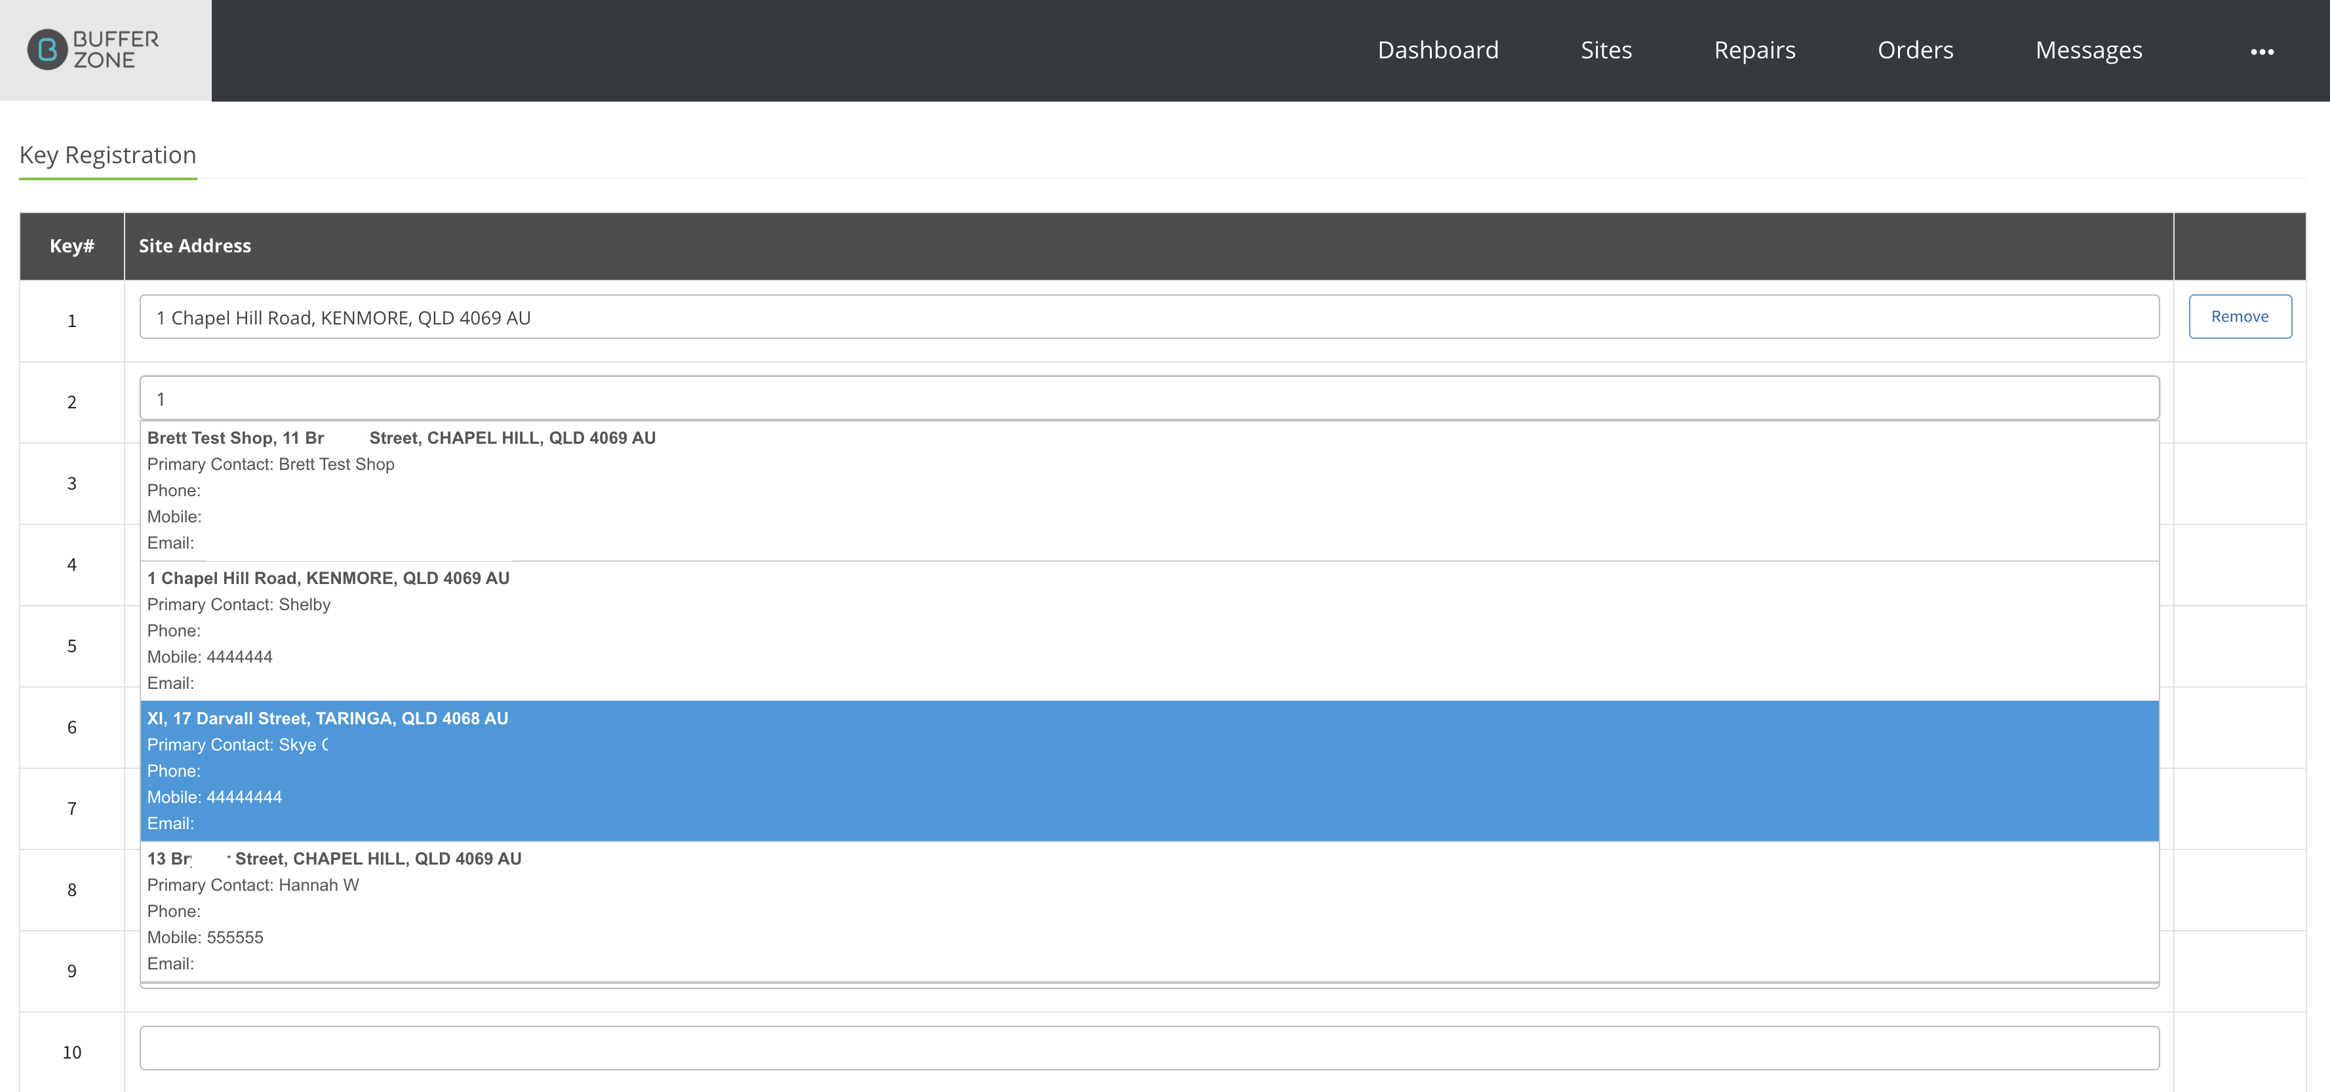Viewport: 2330px width, 1092px height.
Task: Select the Brett Test Shop suggestion
Action: [1149, 491]
